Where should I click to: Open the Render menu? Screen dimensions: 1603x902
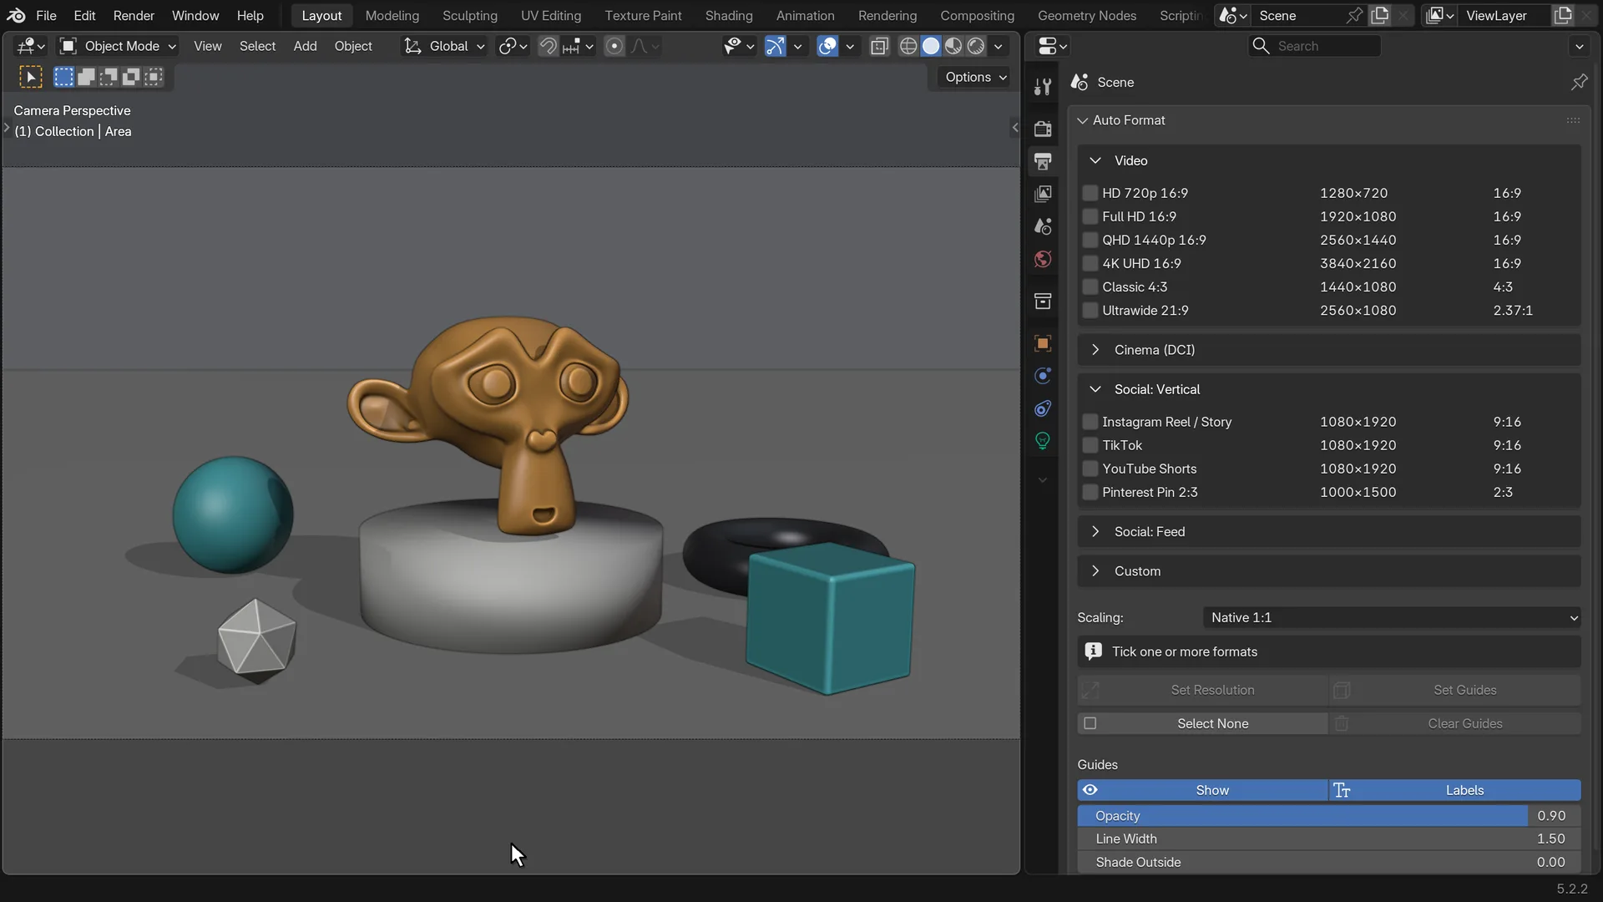point(134,15)
